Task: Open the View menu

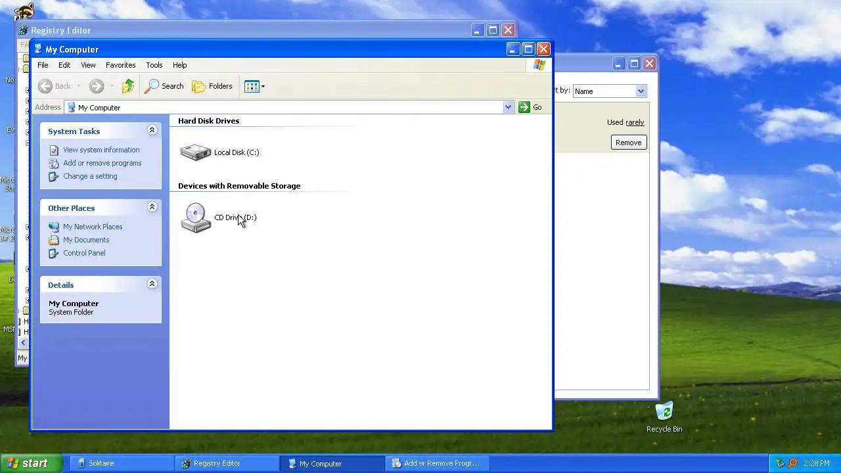Action: 88,65
